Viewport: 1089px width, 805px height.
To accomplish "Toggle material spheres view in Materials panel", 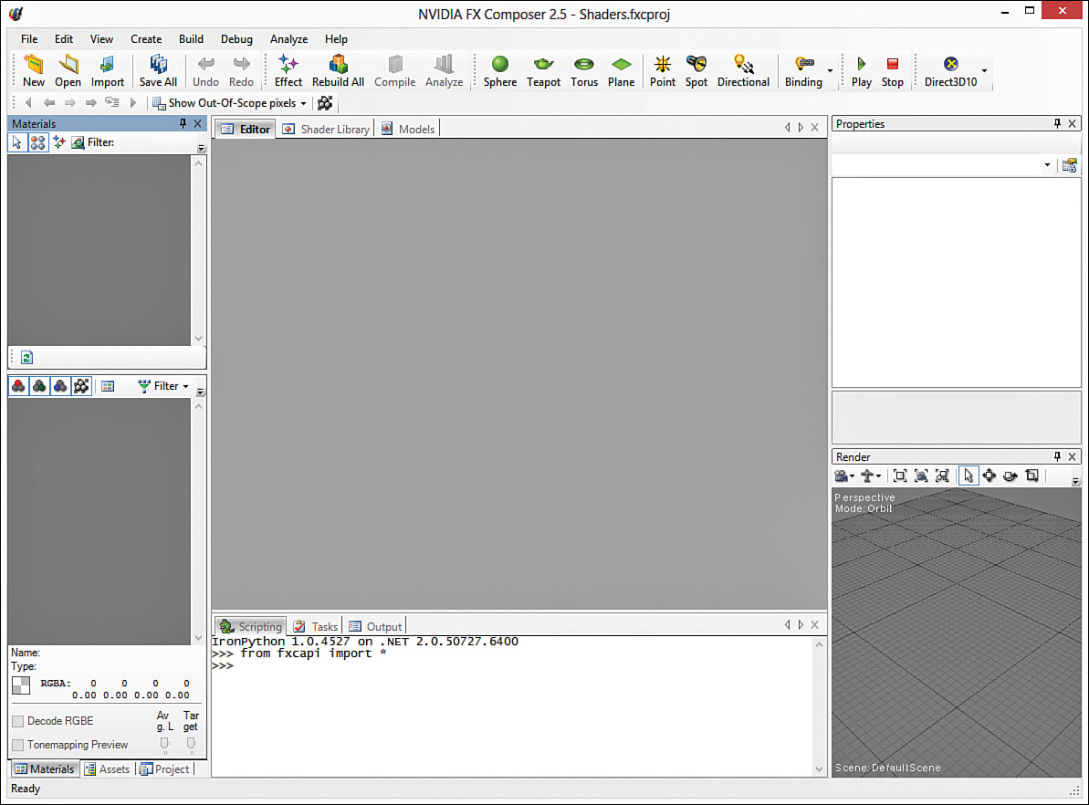I will point(37,142).
